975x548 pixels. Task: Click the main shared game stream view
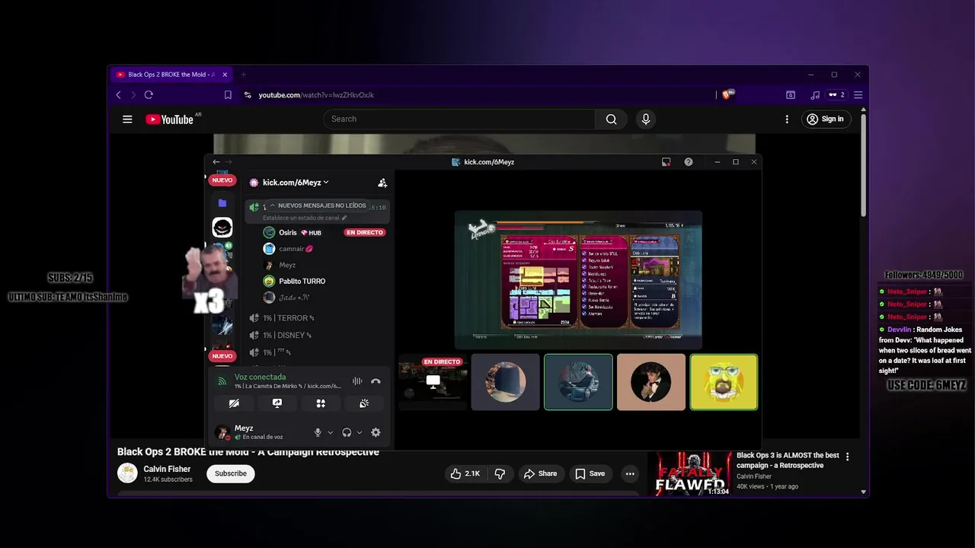(x=578, y=280)
